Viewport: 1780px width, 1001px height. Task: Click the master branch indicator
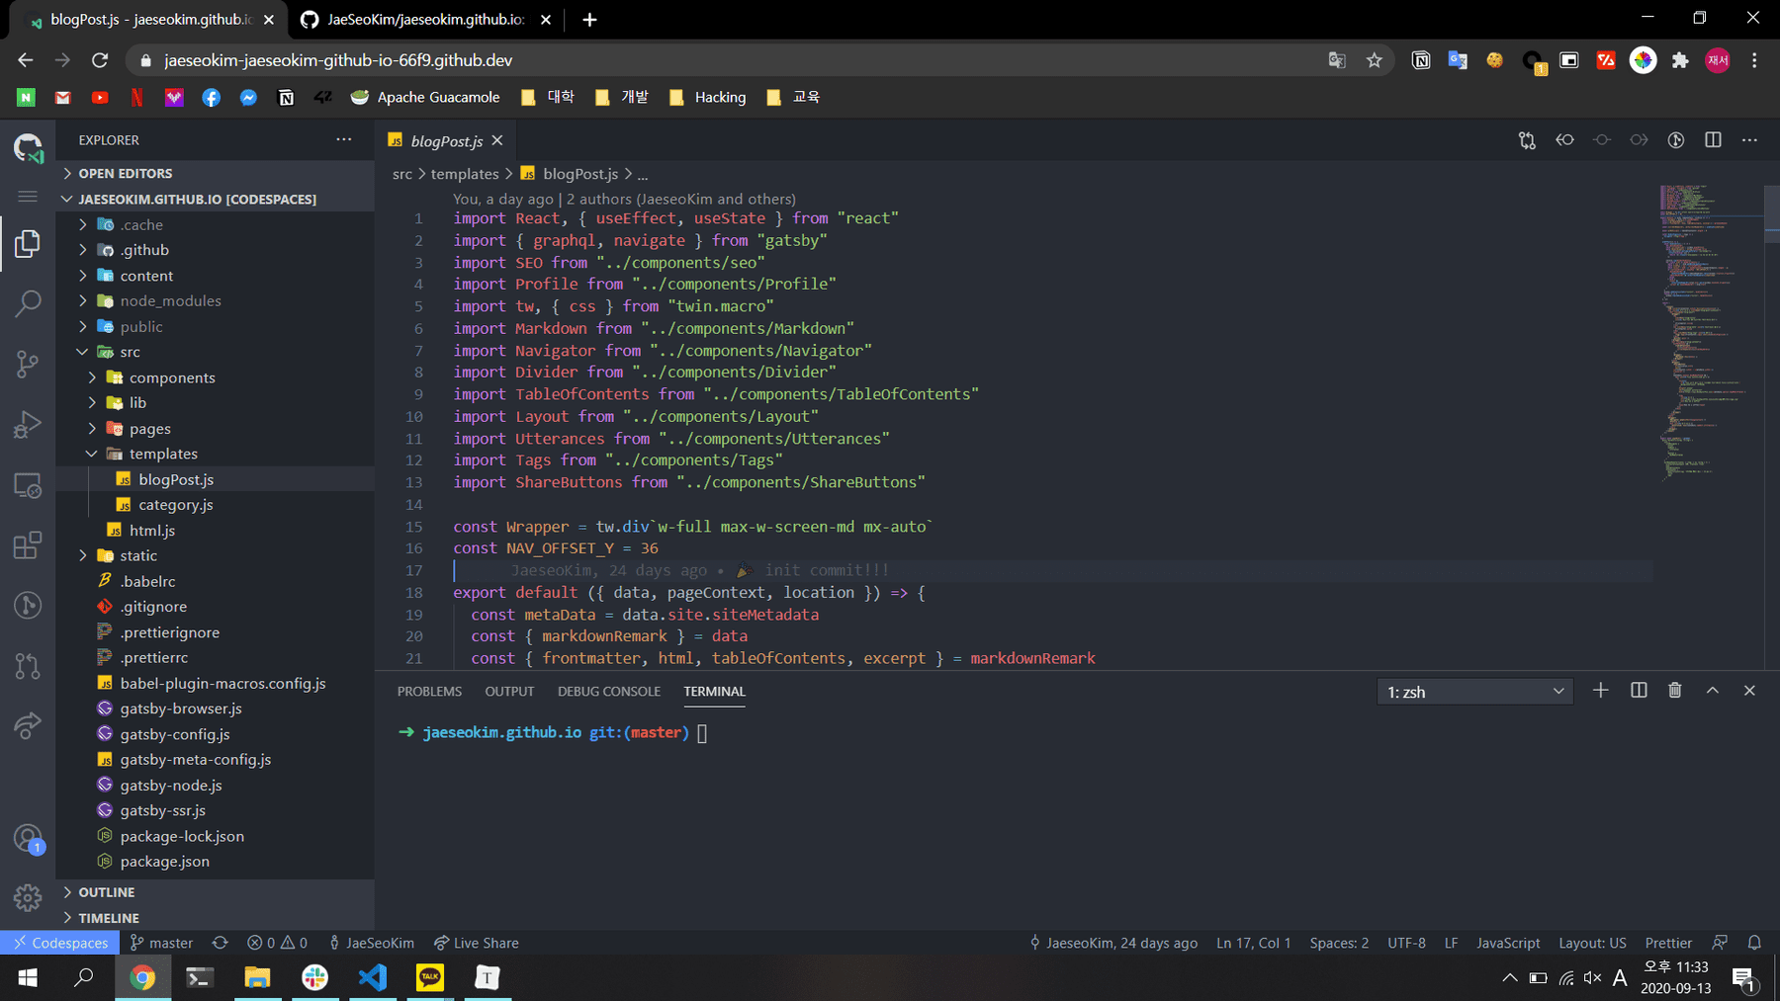click(x=161, y=942)
